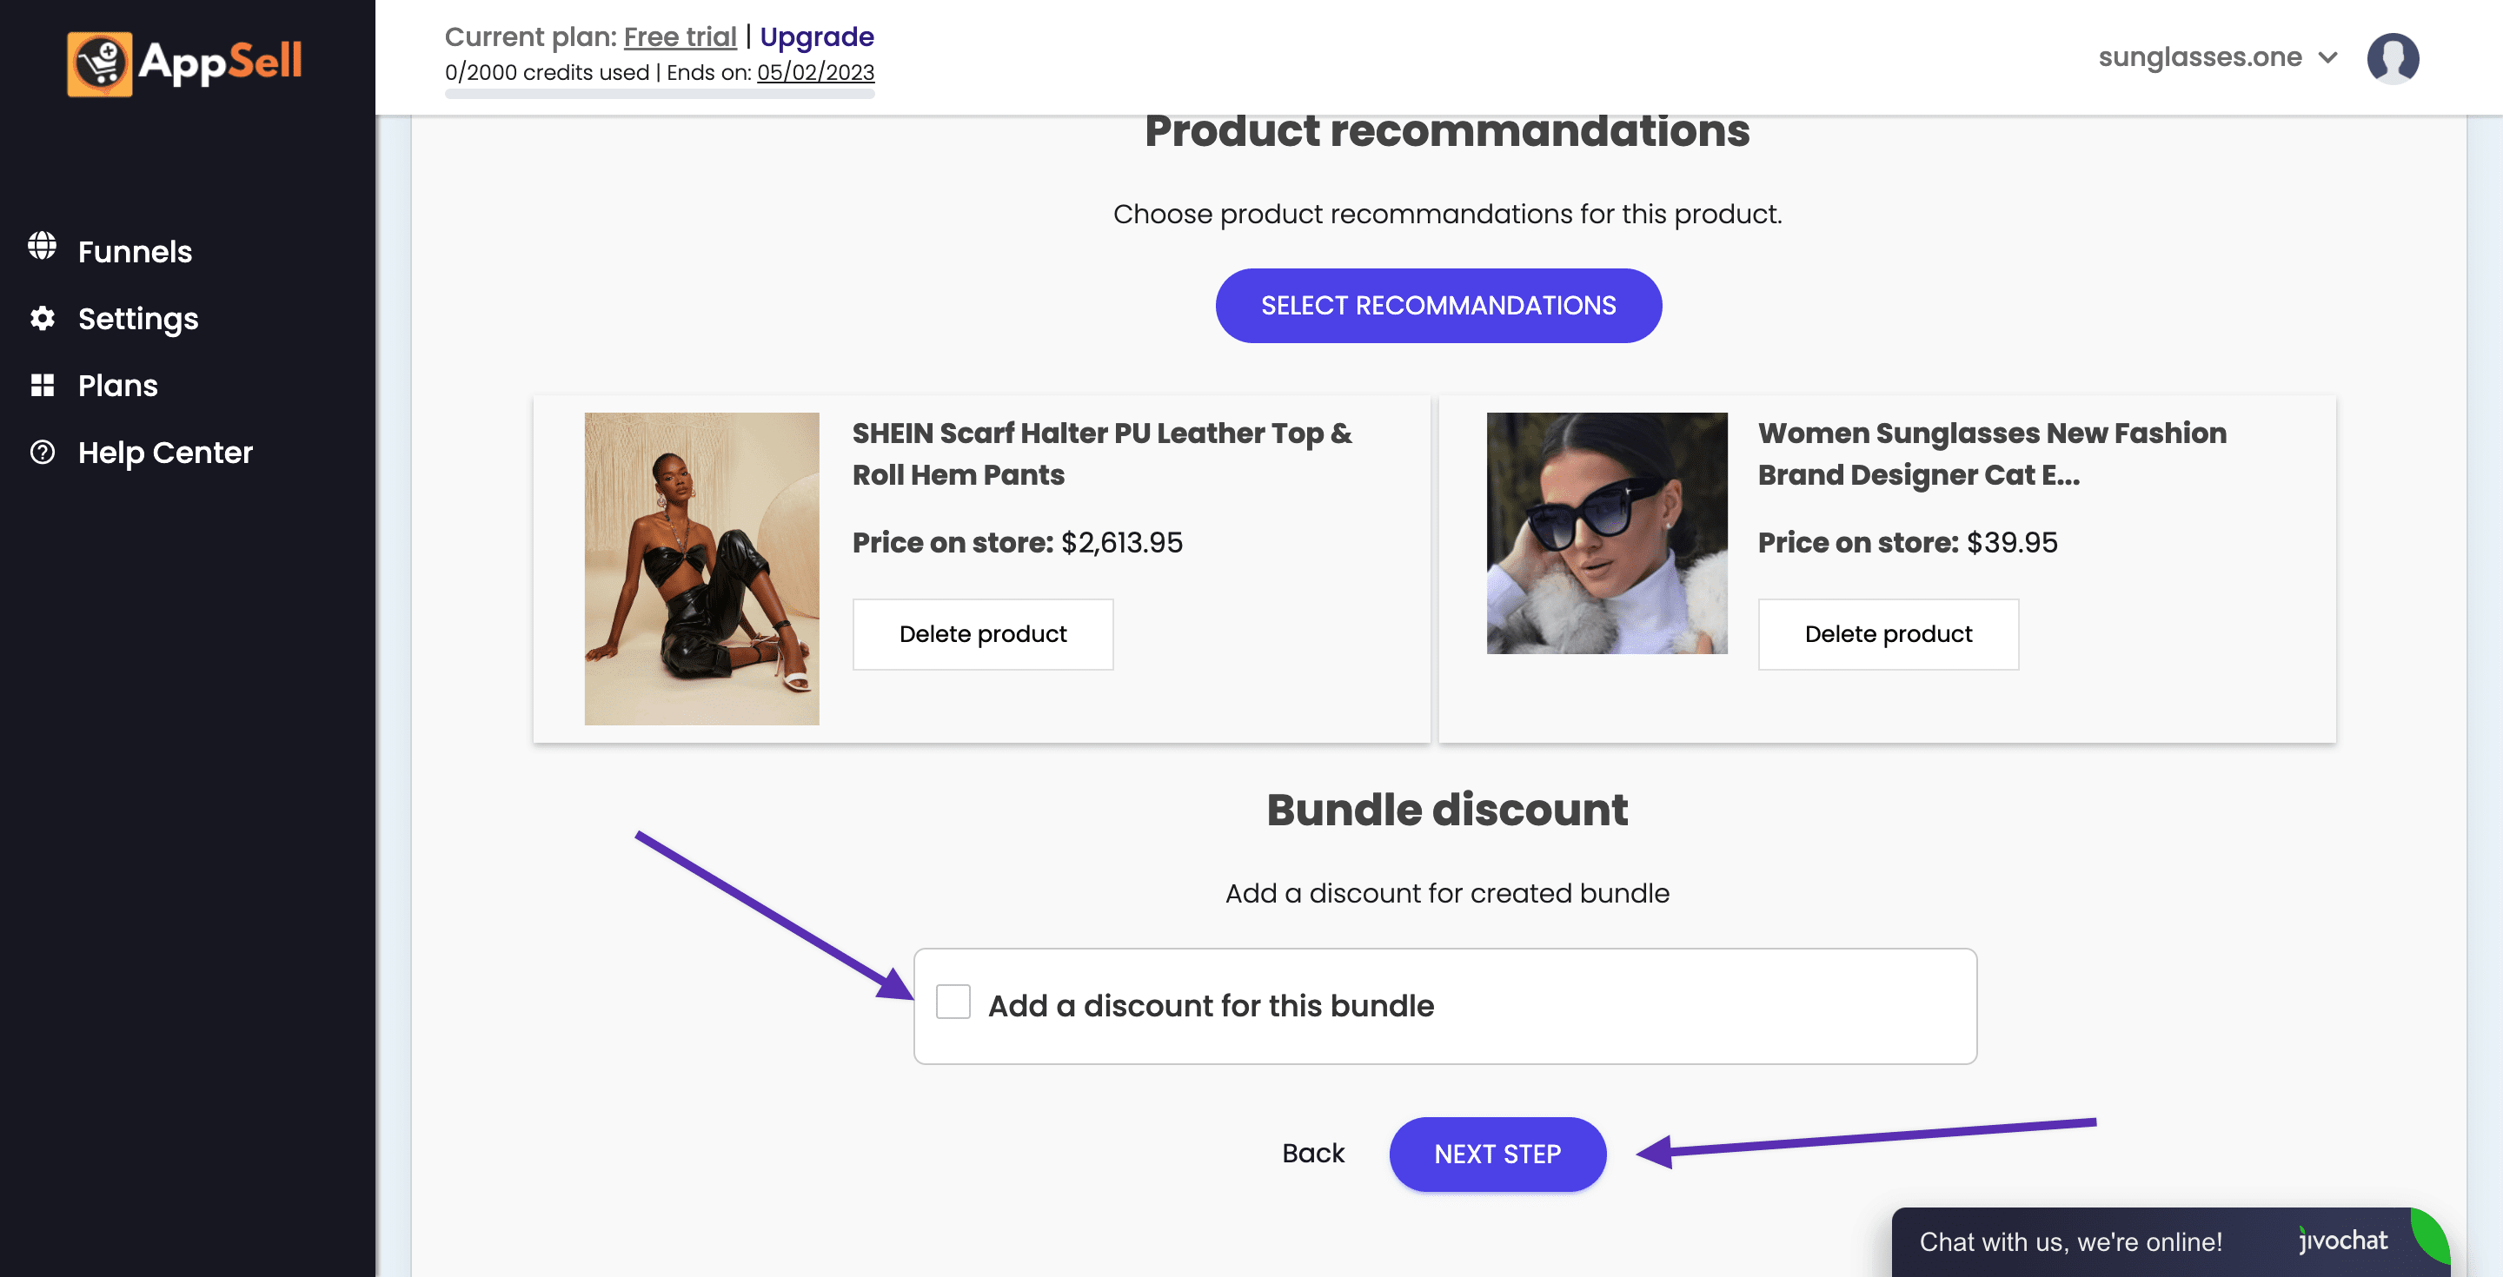Image resolution: width=2503 pixels, height=1277 pixels.
Task: Click the SELECT RECOMMANDATIONS button
Action: [x=1438, y=305]
